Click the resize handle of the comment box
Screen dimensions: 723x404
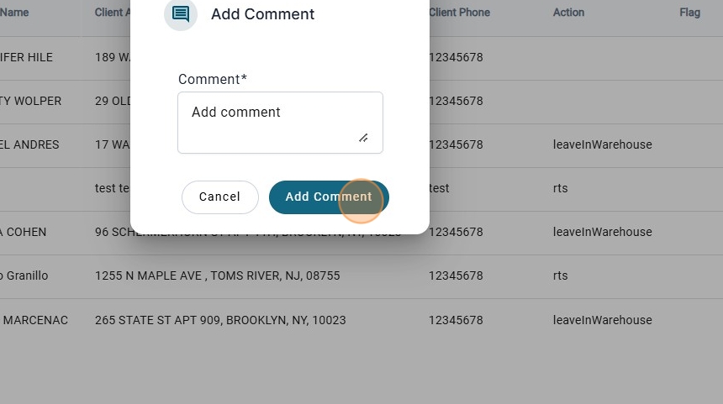pyautogui.click(x=363, y=138)
